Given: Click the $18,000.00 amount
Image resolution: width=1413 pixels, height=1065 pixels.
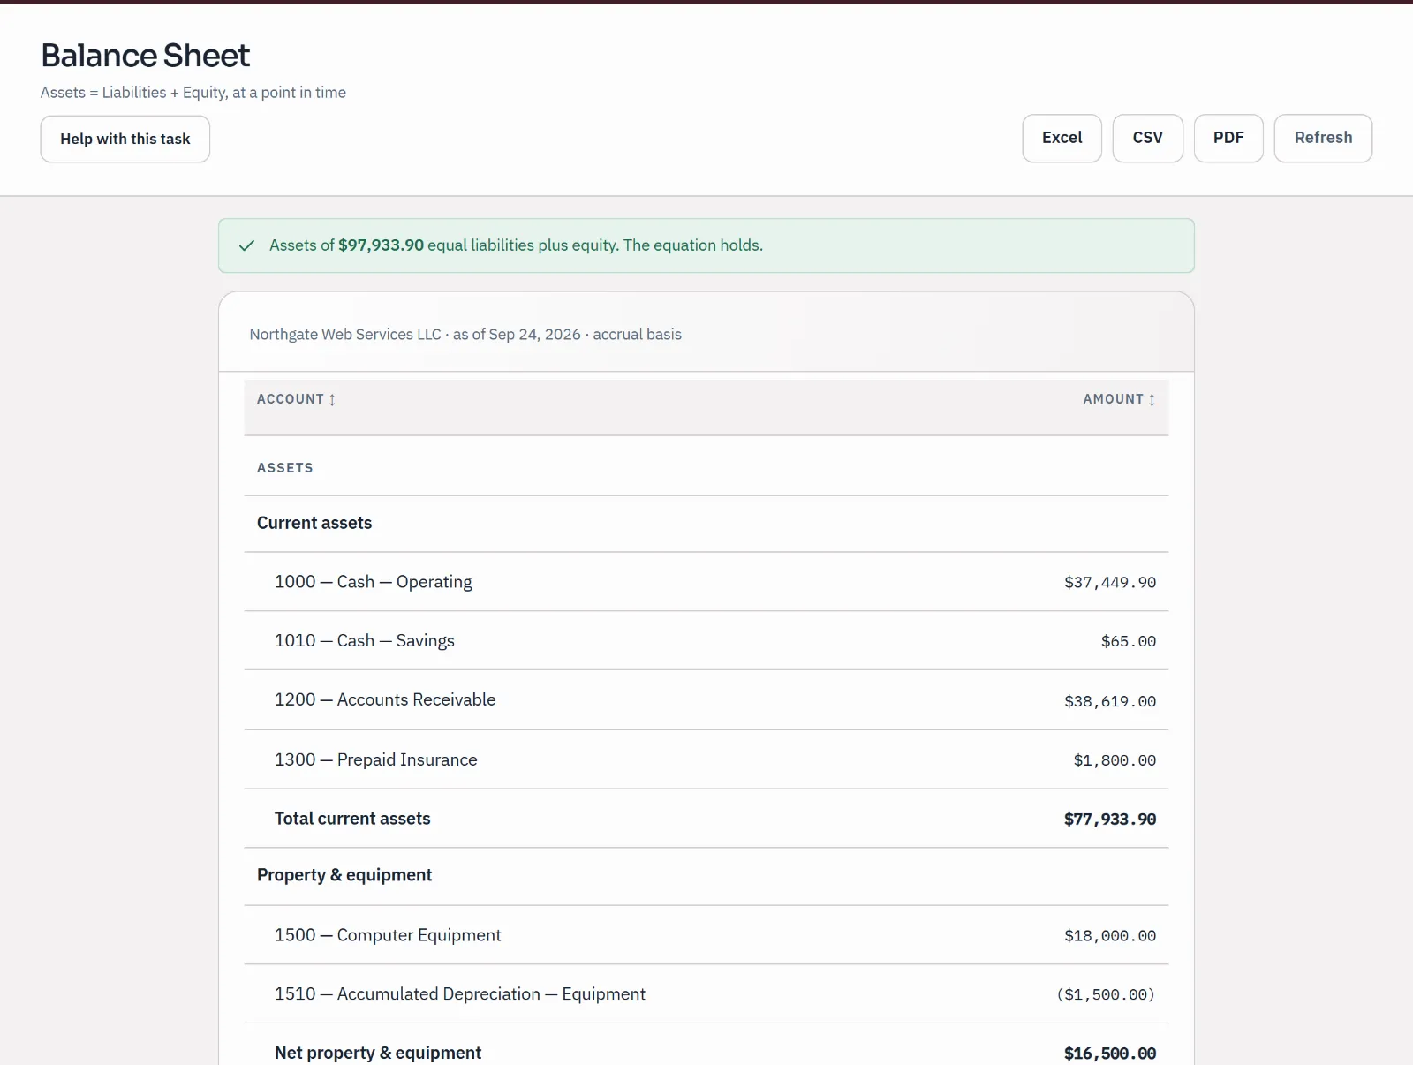Looking at the screenshot, I should (x=1110, y=936).
